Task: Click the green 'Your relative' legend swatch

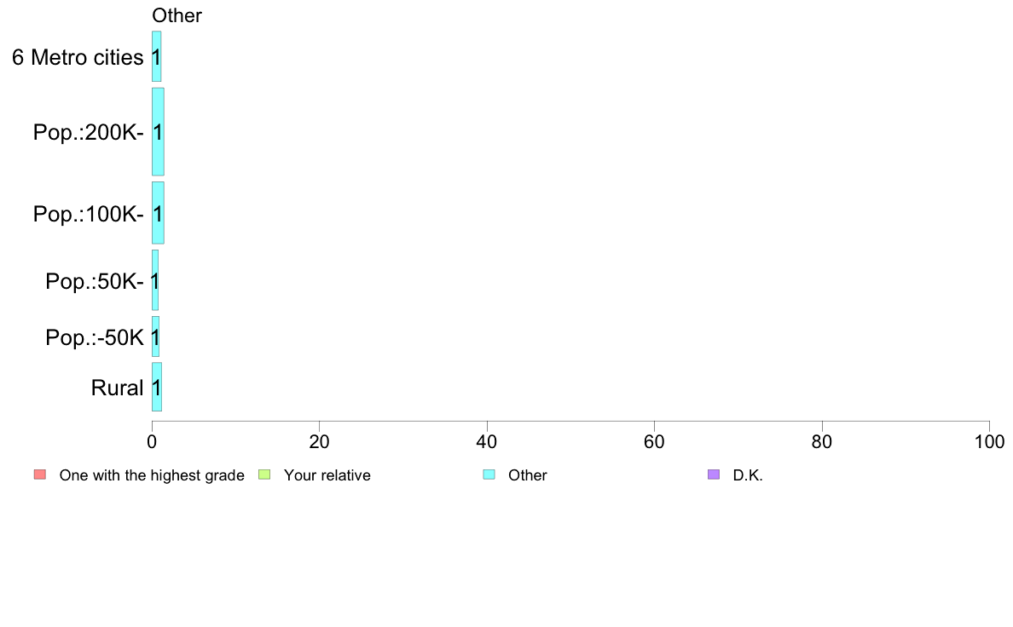Action: [264, 475]
